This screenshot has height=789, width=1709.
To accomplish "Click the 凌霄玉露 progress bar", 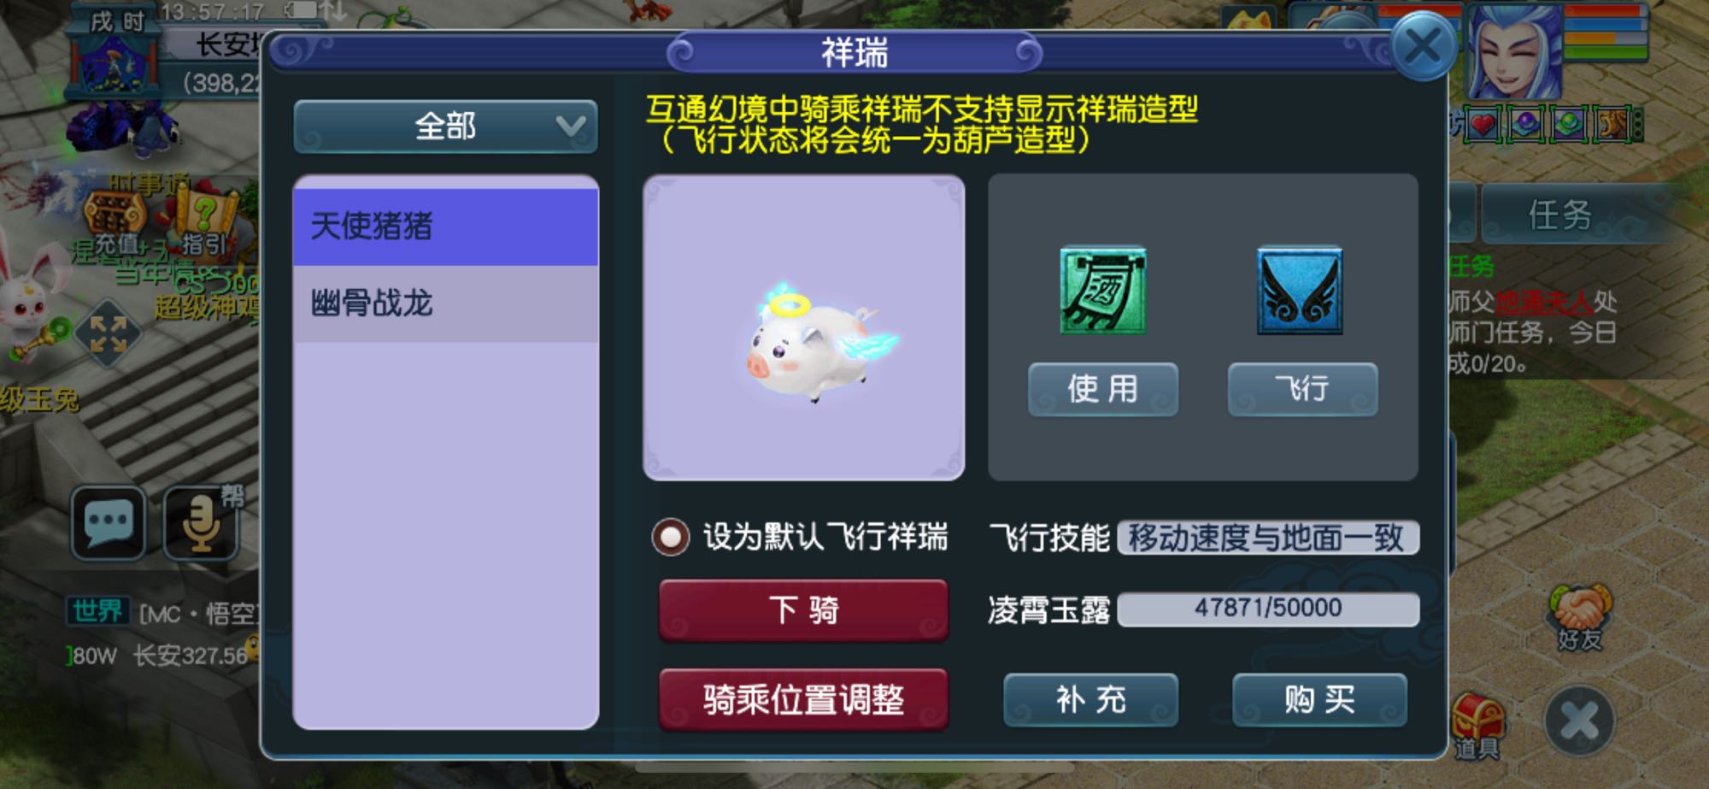I will tap(1268, 609).
